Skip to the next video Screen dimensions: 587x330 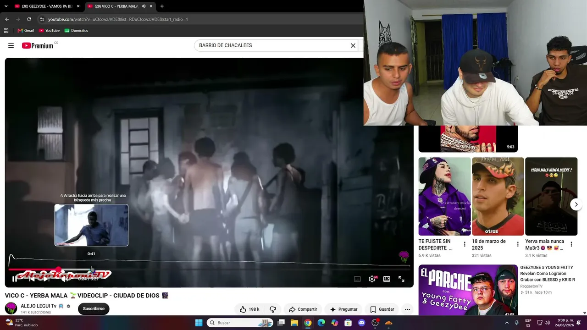[47, 279]
